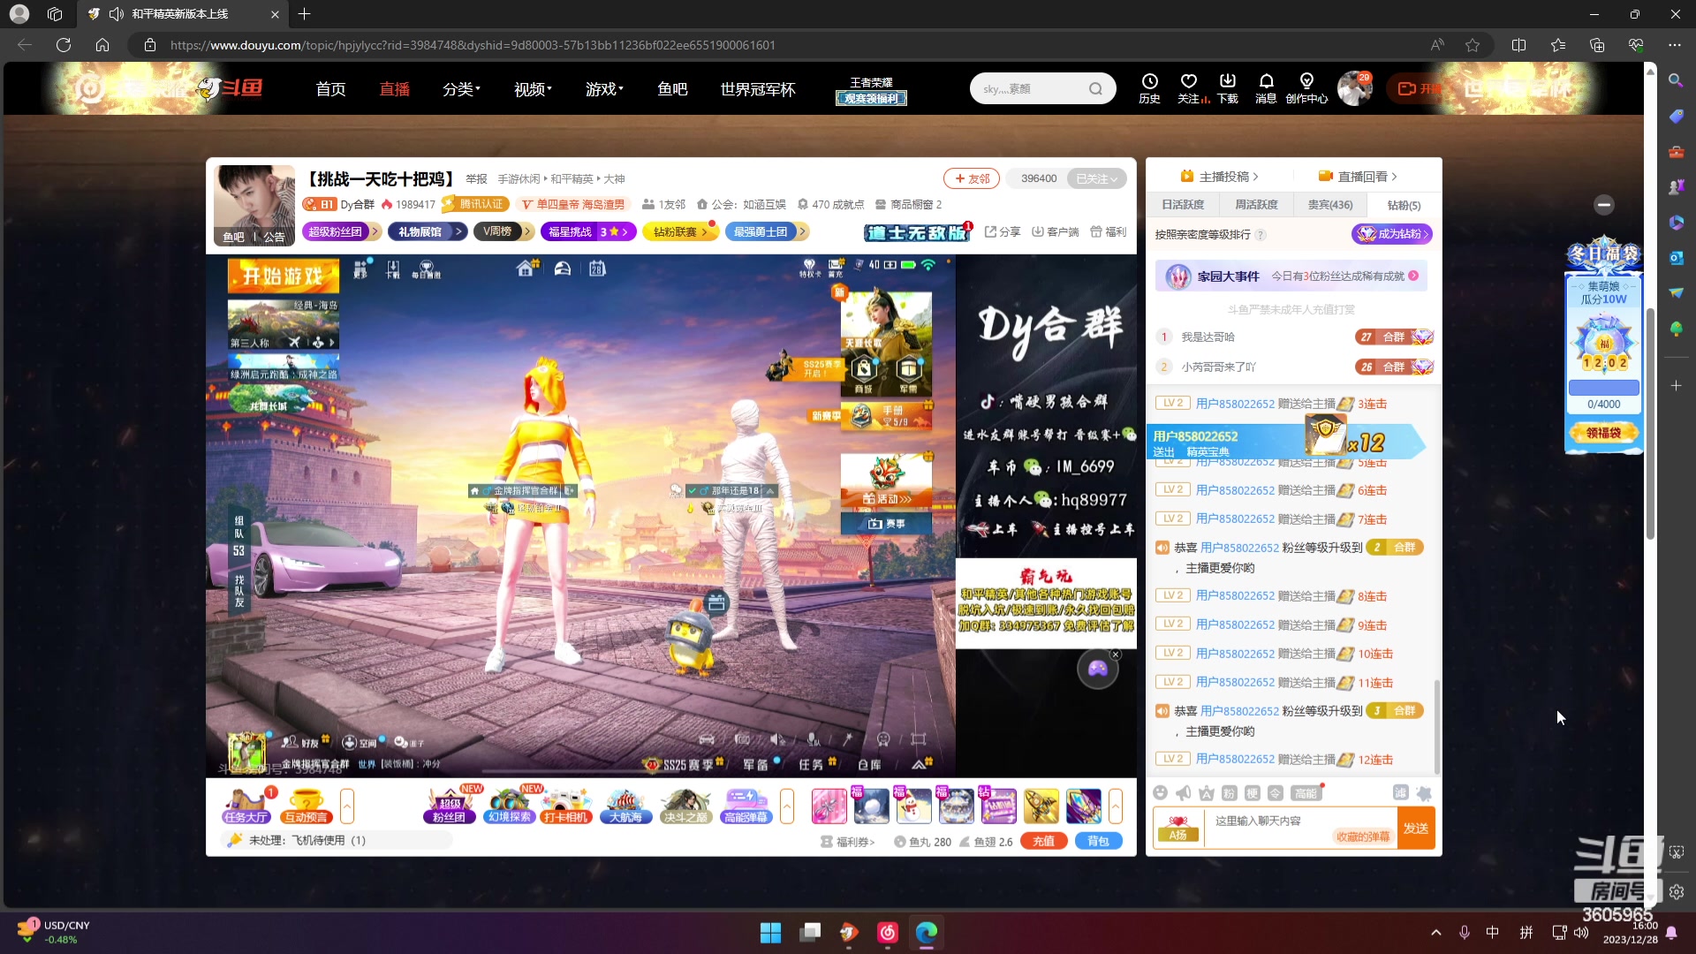Toggle the 已关注 follow state button
This screenshot has width=1696, height=954.
click(1096, 178)
